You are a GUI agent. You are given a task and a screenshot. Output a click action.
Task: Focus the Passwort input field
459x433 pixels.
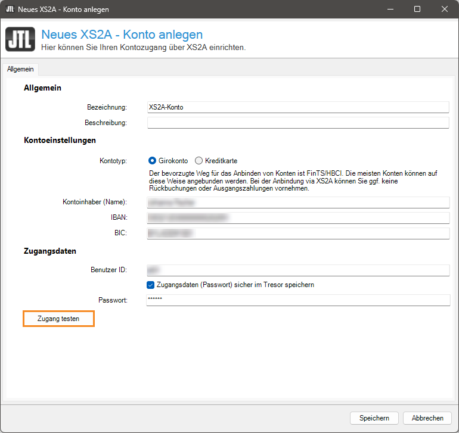(x=297, y=300)
